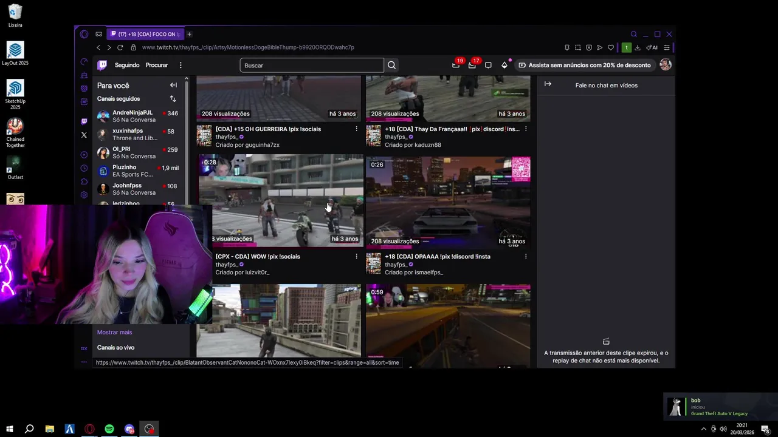This screenshot has width=778, height=437.
Task: Open Twitch panel in Opera sidebar
Action: (x=84, y=121)
